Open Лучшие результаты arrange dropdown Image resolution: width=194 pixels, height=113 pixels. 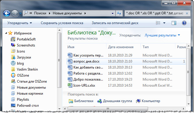click(x=162, y=35)
